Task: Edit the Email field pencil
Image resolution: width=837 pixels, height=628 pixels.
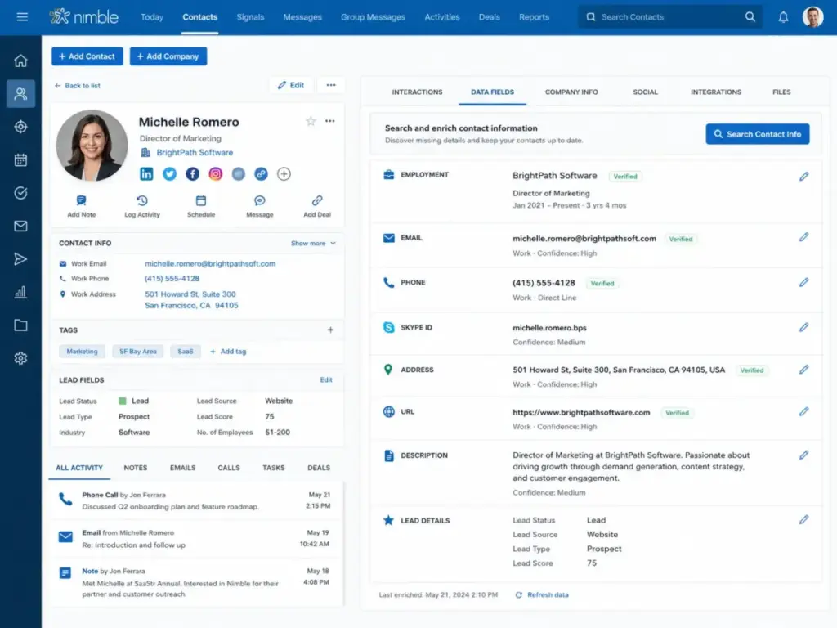Action: click(804, 237)
